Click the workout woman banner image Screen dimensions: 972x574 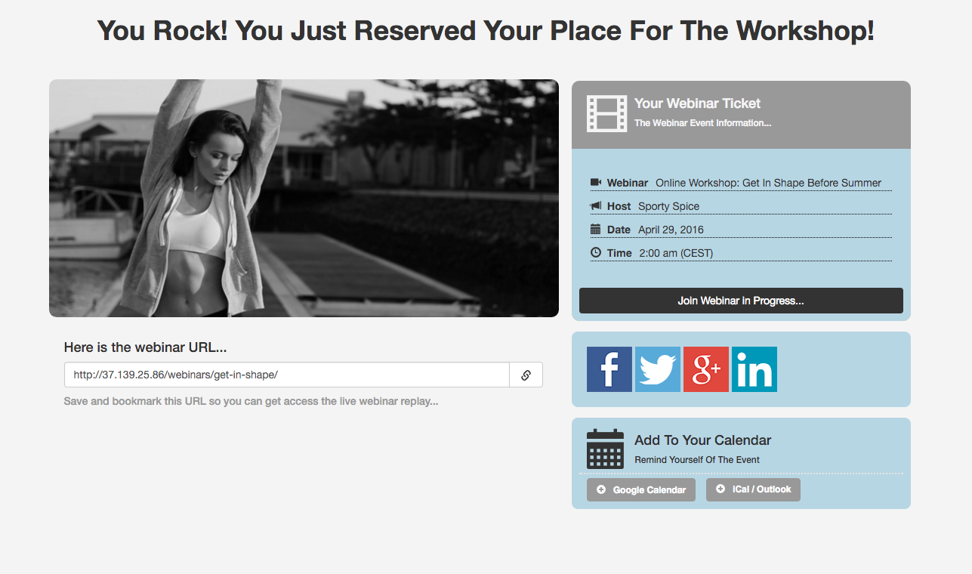(304, 199)
